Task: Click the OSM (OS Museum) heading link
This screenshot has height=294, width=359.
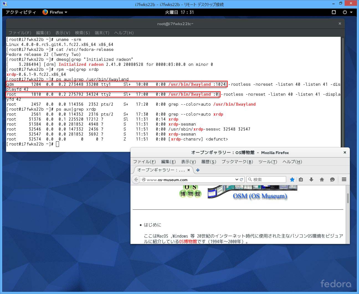Action: click(260, 196)
